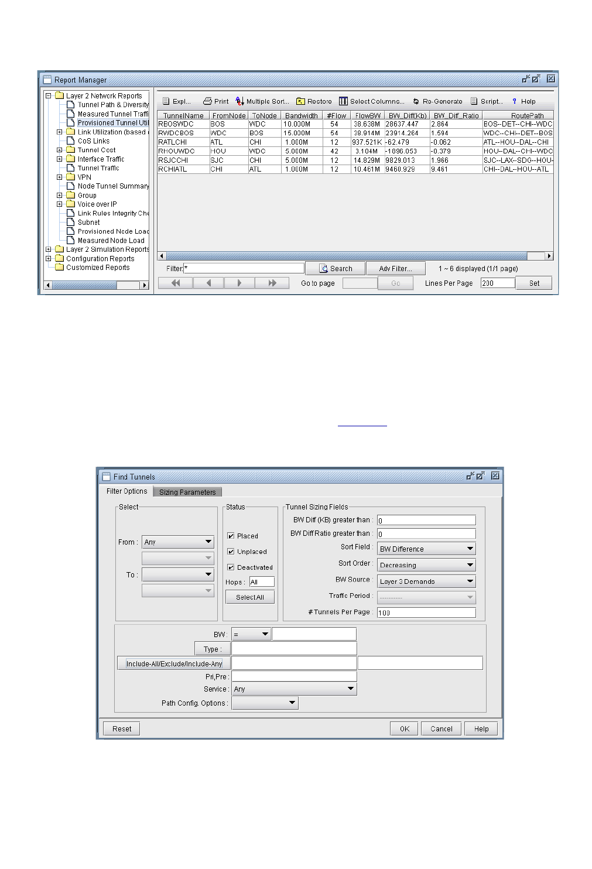Select Provisioned Tunnel Util report
The width and height of the screenshot is (592, 869).
(x=113, y=123)
